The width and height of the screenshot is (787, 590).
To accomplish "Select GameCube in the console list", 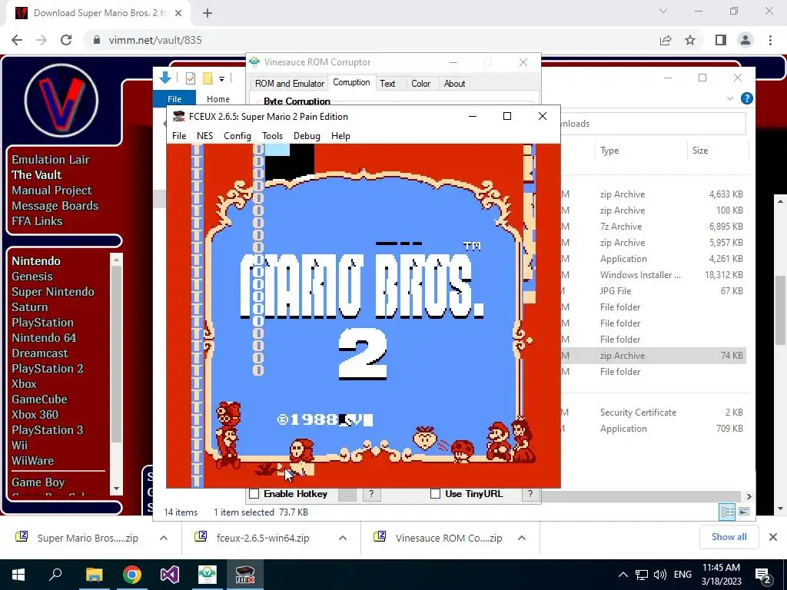I will coord(39,399).
